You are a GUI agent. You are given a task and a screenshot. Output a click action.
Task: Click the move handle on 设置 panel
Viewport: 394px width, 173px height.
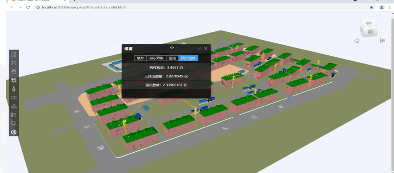(x=172, y=47)
